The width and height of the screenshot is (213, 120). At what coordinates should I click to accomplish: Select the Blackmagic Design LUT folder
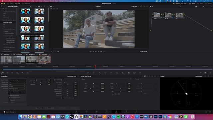[8, 22]
